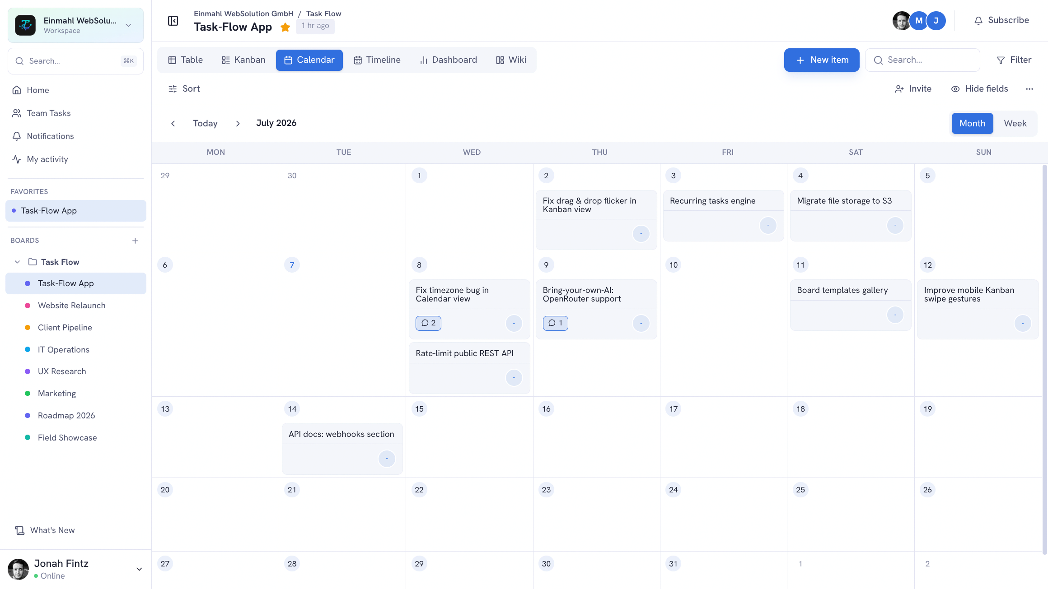Open 'Recurring tasks engine' card
The width and height of the screenshot is (1048, 589).
point(723,216)
